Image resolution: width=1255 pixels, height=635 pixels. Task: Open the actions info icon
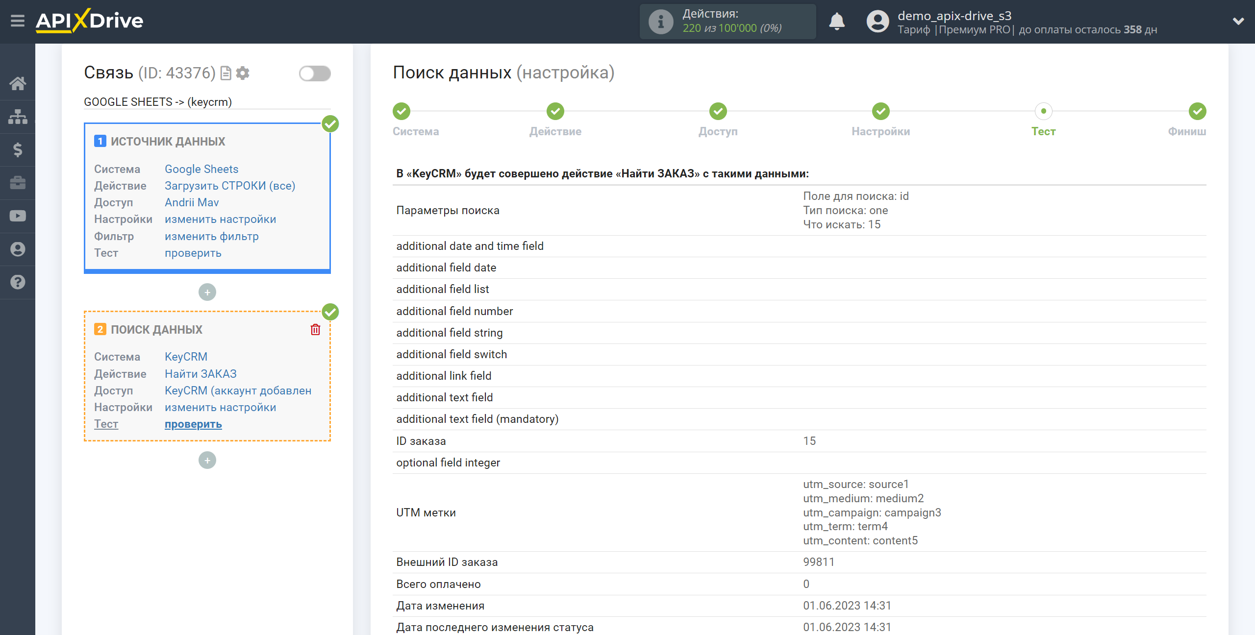pyautogui.click(x=660, y=22)
